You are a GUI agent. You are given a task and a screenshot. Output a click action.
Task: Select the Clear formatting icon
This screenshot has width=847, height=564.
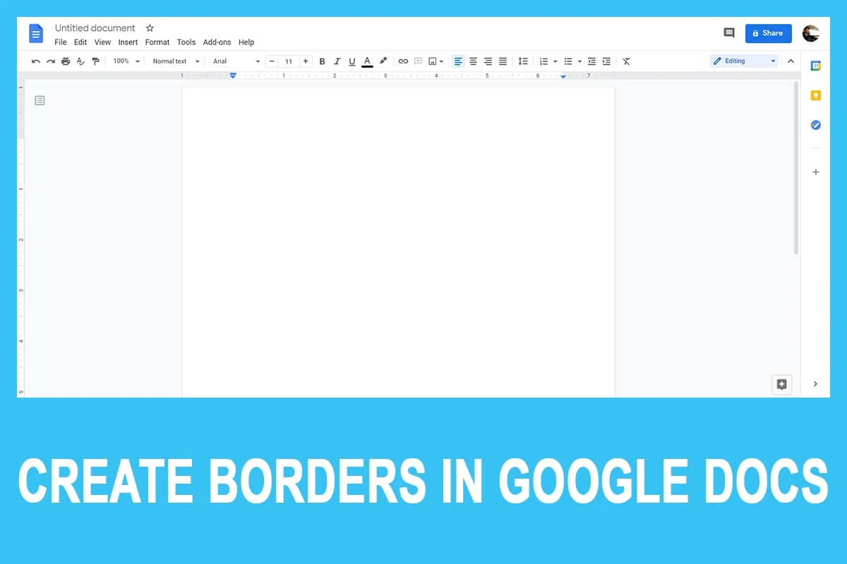click(625, 61)
